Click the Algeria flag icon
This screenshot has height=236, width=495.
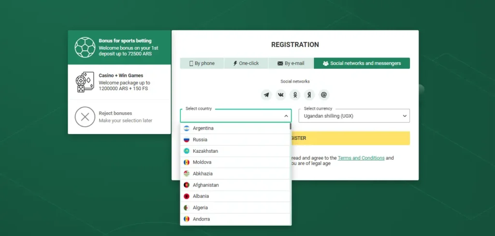point(187,207)
